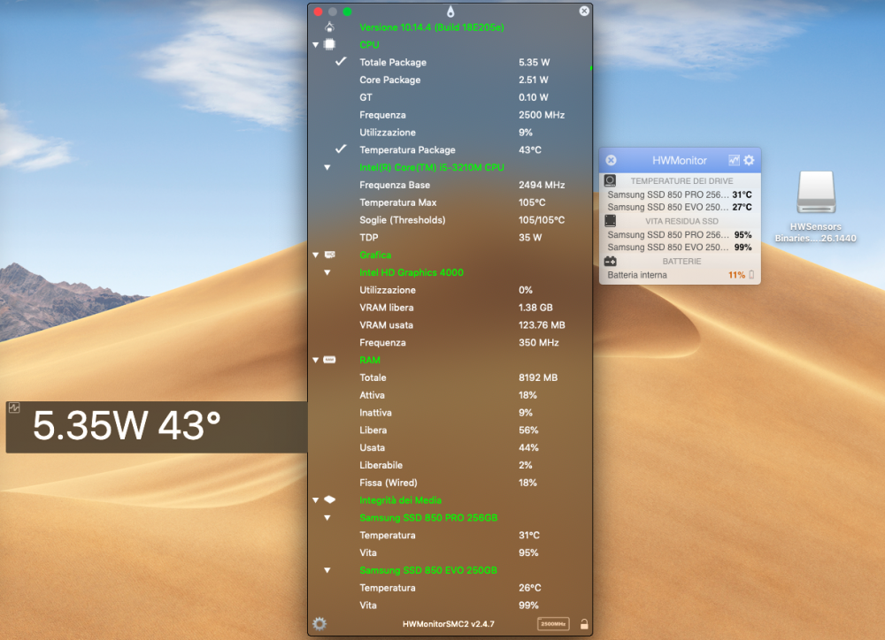Viewport: 885px width, 640px height.
Task: Click the battery level indicator beside 11%
Action: click(751, 275)
